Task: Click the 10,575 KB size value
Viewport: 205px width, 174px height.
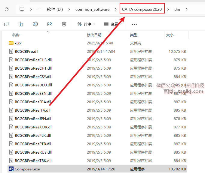Action: pyautogui.click(x=177, y=51)
